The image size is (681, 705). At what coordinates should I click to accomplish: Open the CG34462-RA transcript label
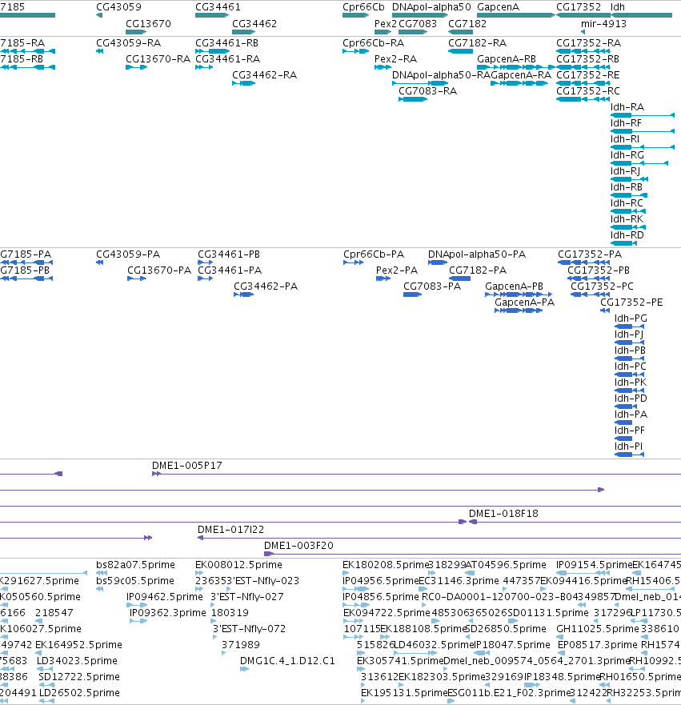264,75
